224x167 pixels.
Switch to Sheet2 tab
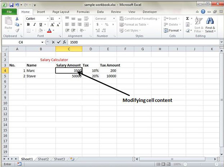click(43, 159)
